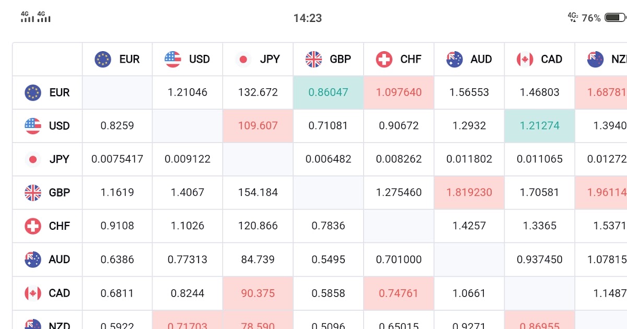Image resolution: width=627 pixels, height=329 pixels.
Task: Select the USD flag icon at column header
Action: (x=173, y=59)
